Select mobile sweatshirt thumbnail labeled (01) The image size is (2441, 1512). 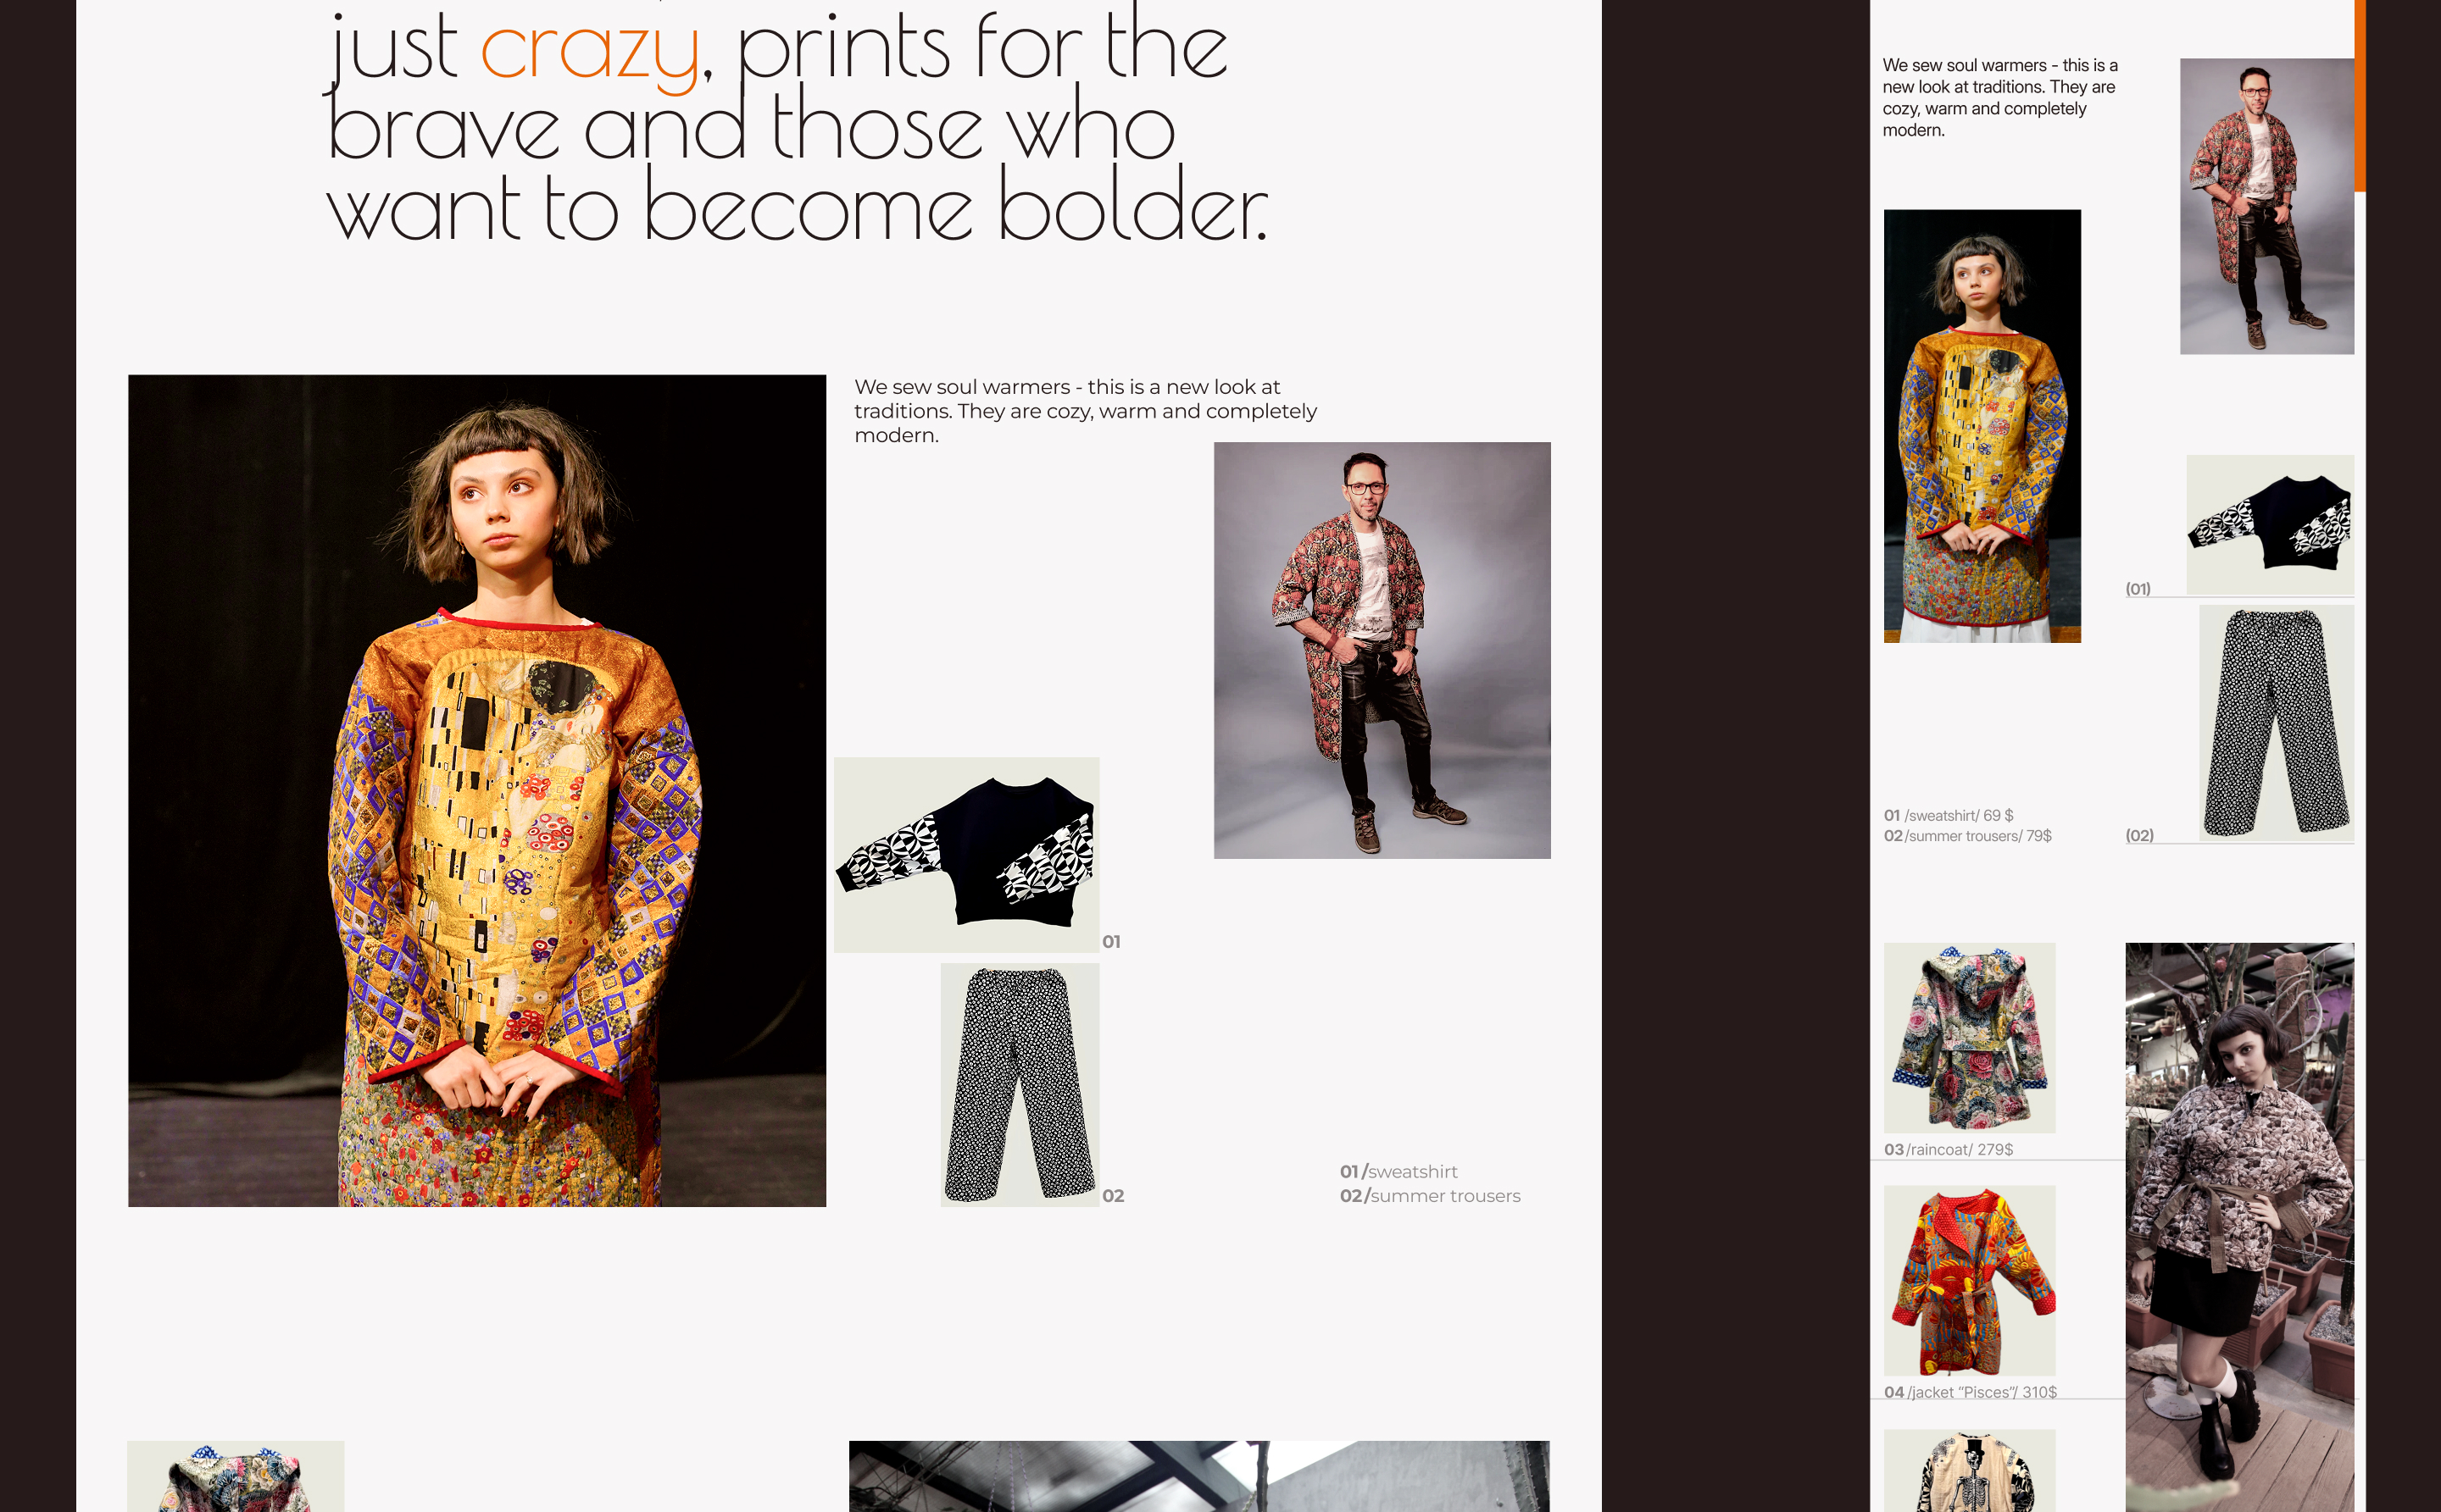(x=2270, y=524)
